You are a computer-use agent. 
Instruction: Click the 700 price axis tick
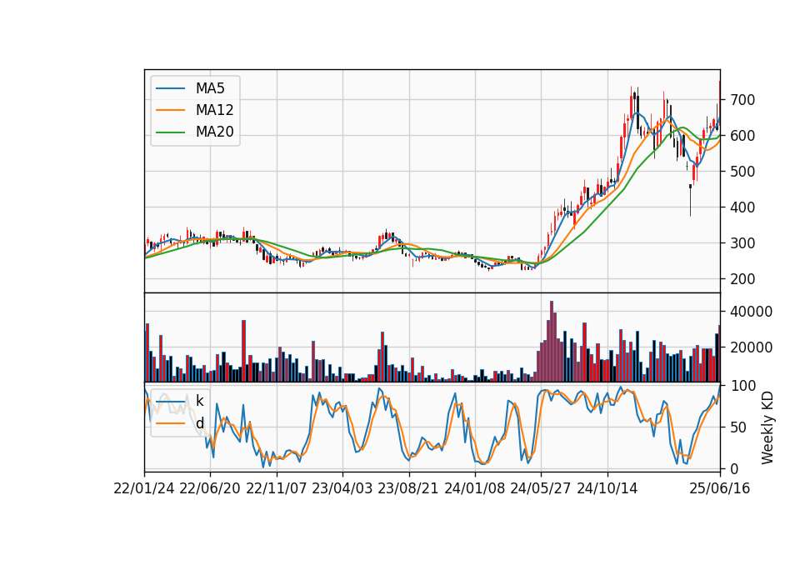(742, 100)
